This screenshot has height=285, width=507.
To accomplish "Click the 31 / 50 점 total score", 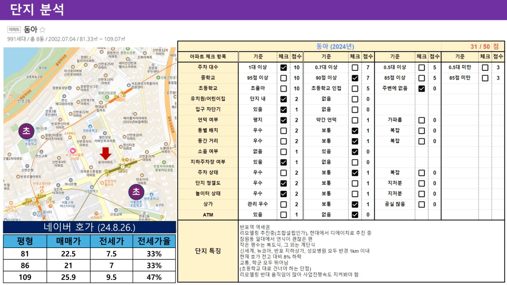I will pyautogui.click(x=485, y=46).
